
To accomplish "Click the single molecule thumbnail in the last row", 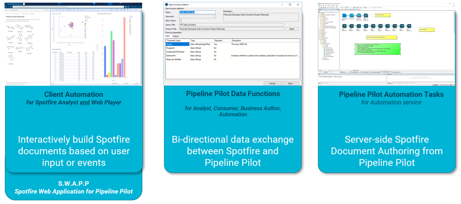I will [11, 58].
